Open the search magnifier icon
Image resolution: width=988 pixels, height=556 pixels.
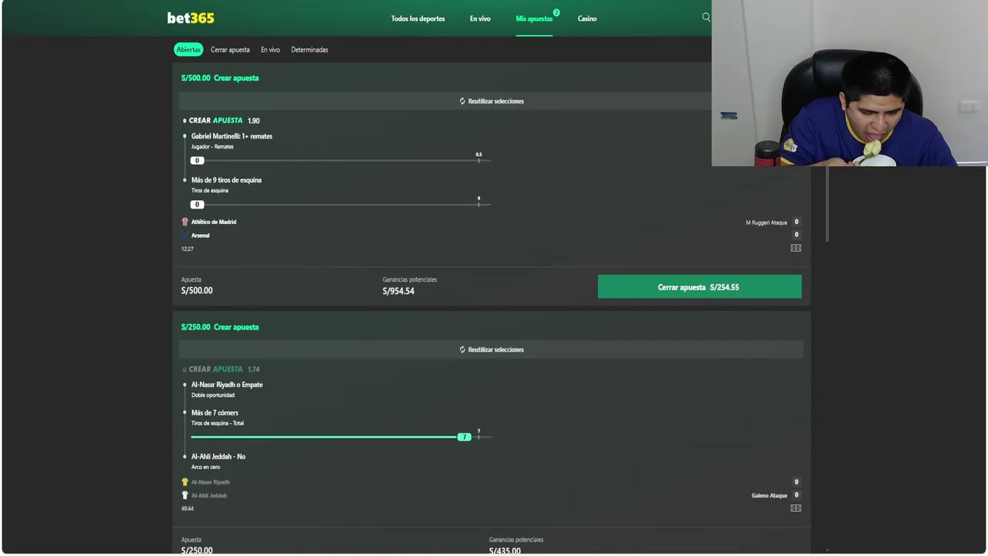(x=705, y=17)
